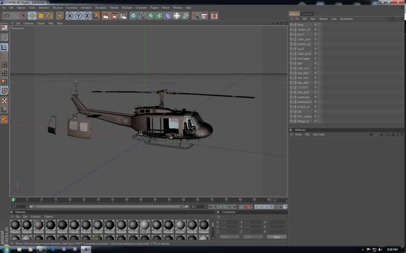Open the Render Settings clapperboard icon

point(123,16)
